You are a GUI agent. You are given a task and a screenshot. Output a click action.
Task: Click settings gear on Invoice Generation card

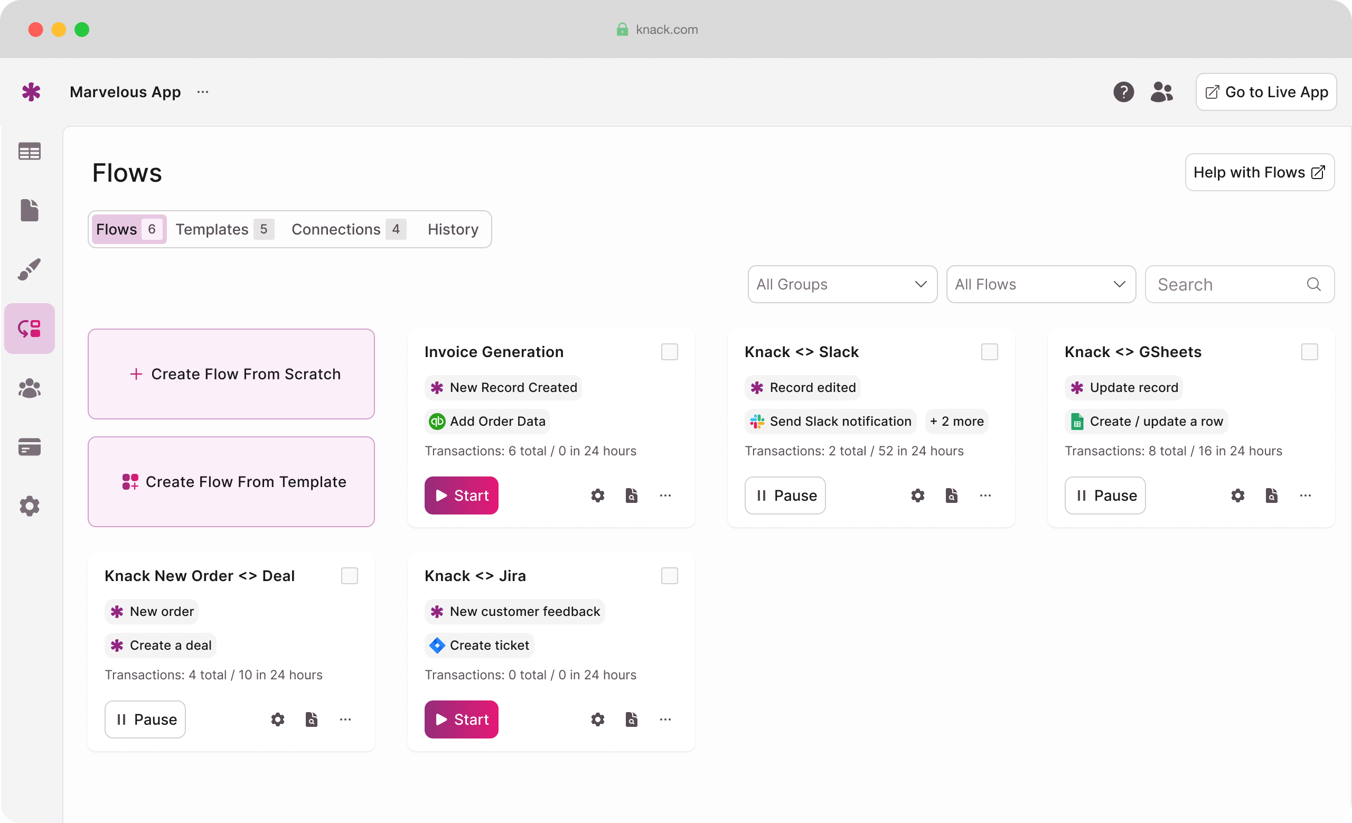click(x=597, y=495)
